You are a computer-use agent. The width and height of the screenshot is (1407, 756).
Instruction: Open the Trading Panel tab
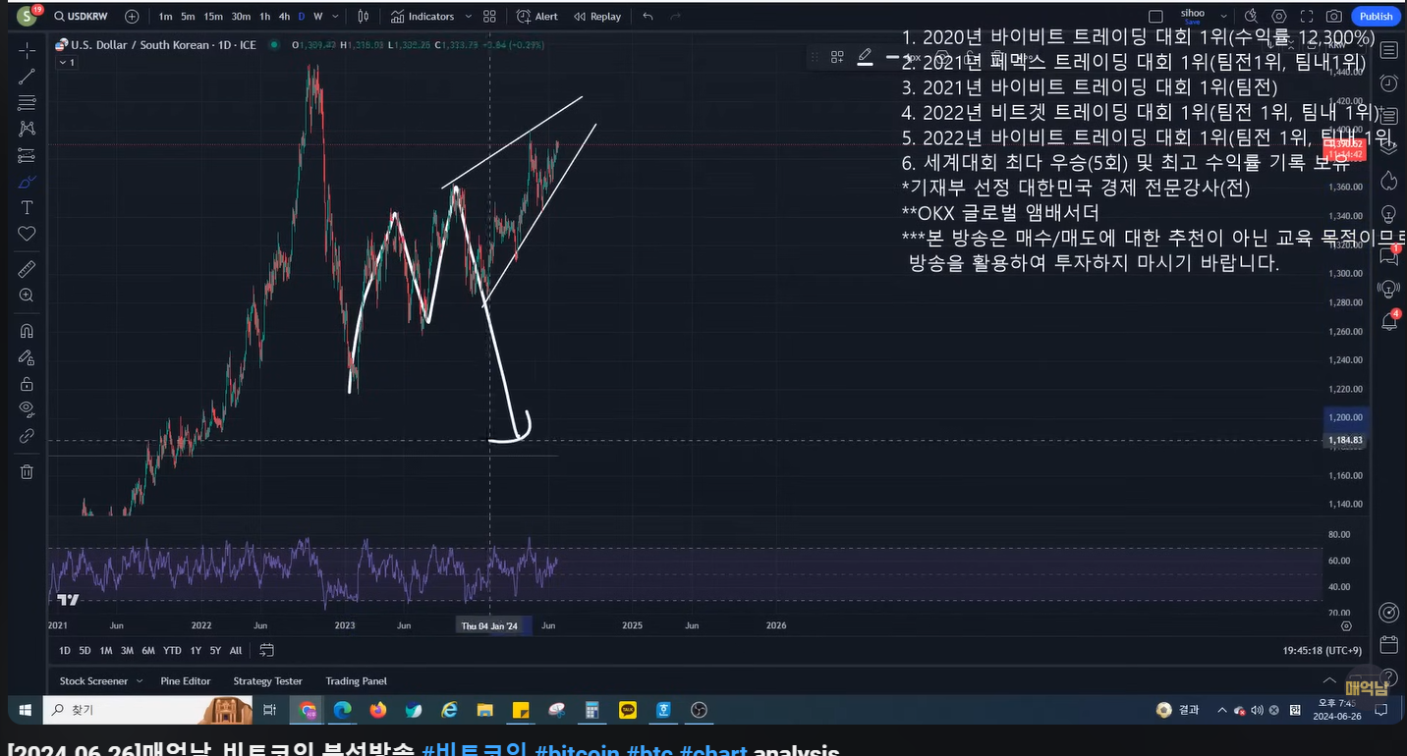tap(356, 680)
